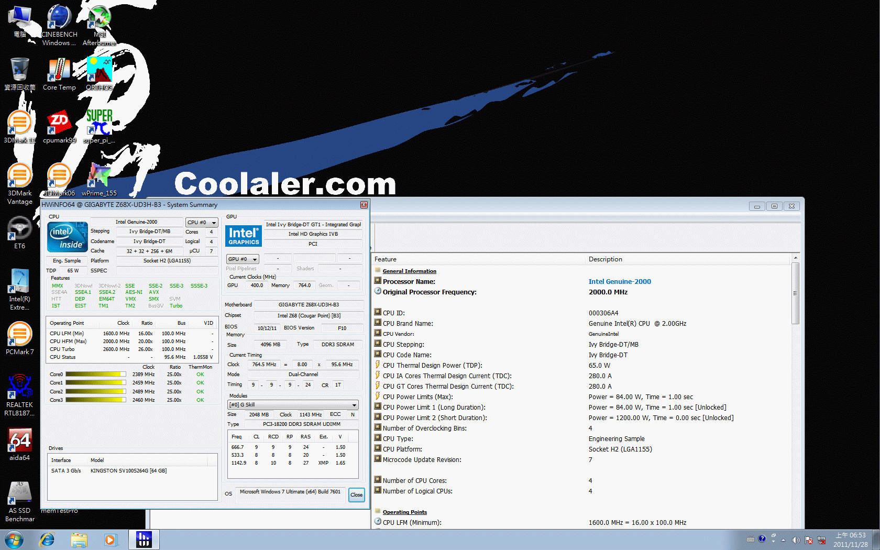
Task: Open the GPU #0 selector dropdown
Action: point(243,259)
